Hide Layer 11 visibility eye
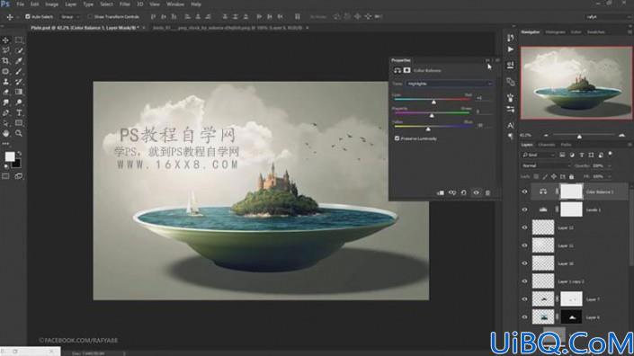Image resolution: width=634 pixels, height=356 pixels. click(x=524, y=245)
